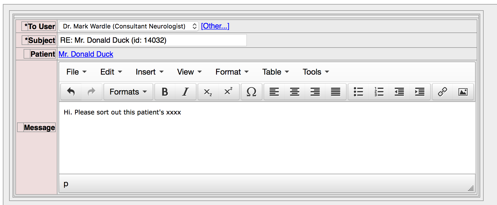Click the insert link chain icon
The width and height of the screenshot is (497, 205).
442,92
